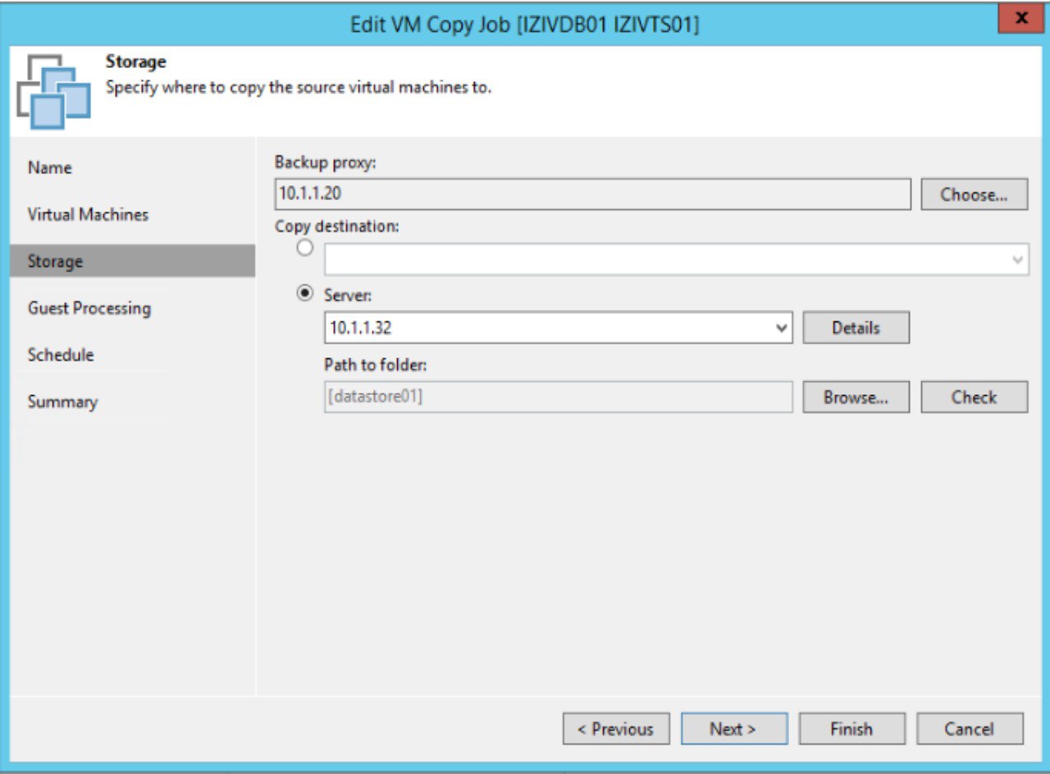Viewport: 1050px width, 774px height.
Task: Cancel the VM copy job edit
Action: click(970, 729)
